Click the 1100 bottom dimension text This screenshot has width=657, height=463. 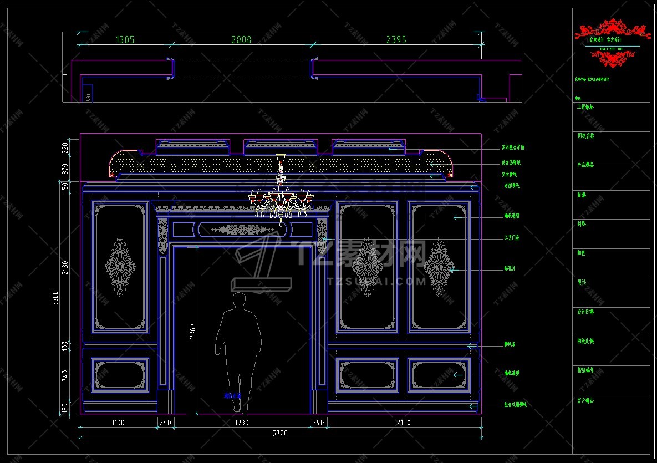pos(118,423)
